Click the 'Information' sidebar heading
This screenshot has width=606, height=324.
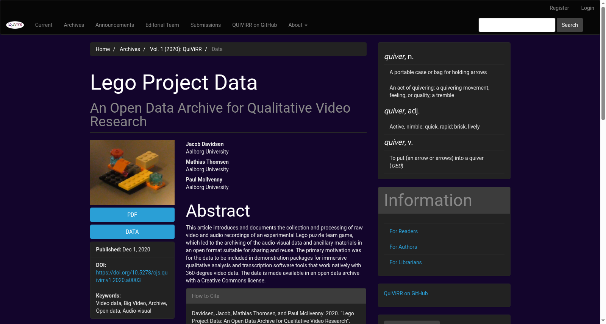point(428,200)
